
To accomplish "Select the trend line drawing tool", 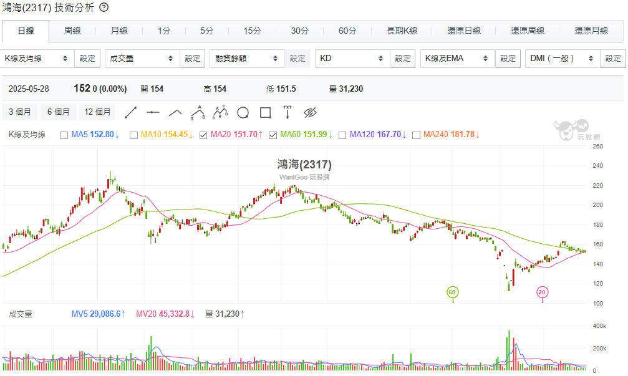I will pos(131,112).
